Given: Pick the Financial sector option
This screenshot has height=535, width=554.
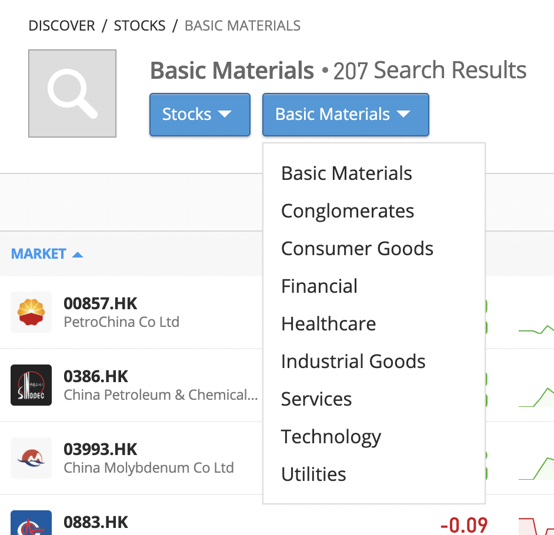Looking at the screenshot, I should (319, 286).
